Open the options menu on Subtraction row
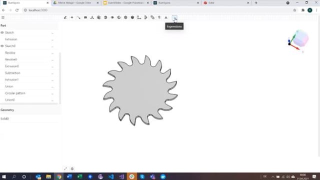 point(52,73)
